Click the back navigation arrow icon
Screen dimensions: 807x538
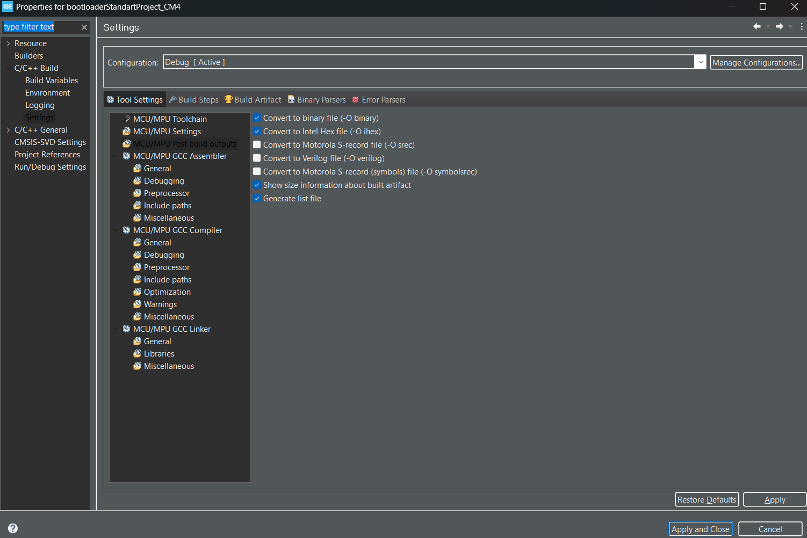point(758,26)
